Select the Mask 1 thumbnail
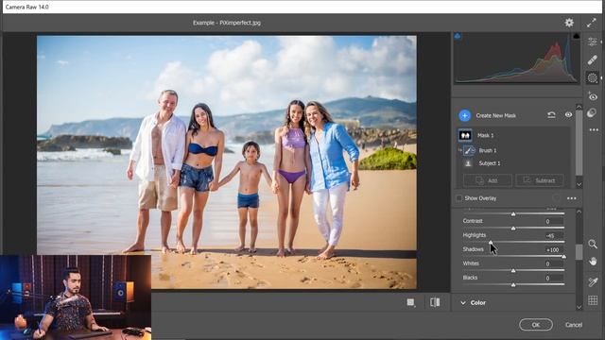605x340 pixels. 465,135
